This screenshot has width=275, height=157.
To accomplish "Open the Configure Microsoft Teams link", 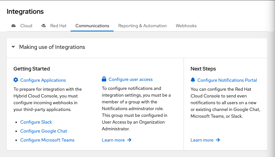I will [47, 140].
